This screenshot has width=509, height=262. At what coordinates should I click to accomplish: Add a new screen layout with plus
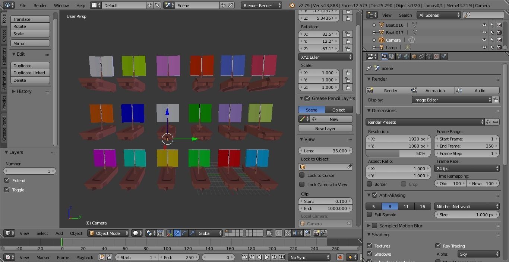150,5
